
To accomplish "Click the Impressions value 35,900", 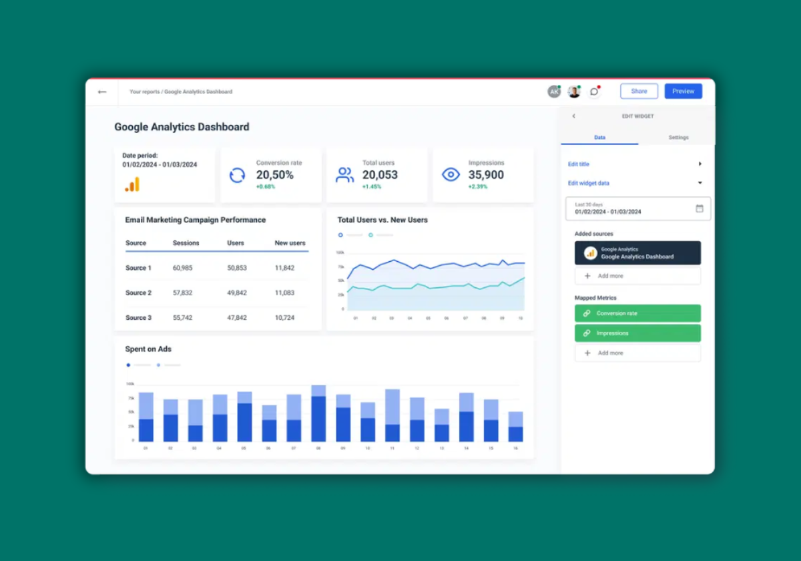I will (x=486, y=175).
